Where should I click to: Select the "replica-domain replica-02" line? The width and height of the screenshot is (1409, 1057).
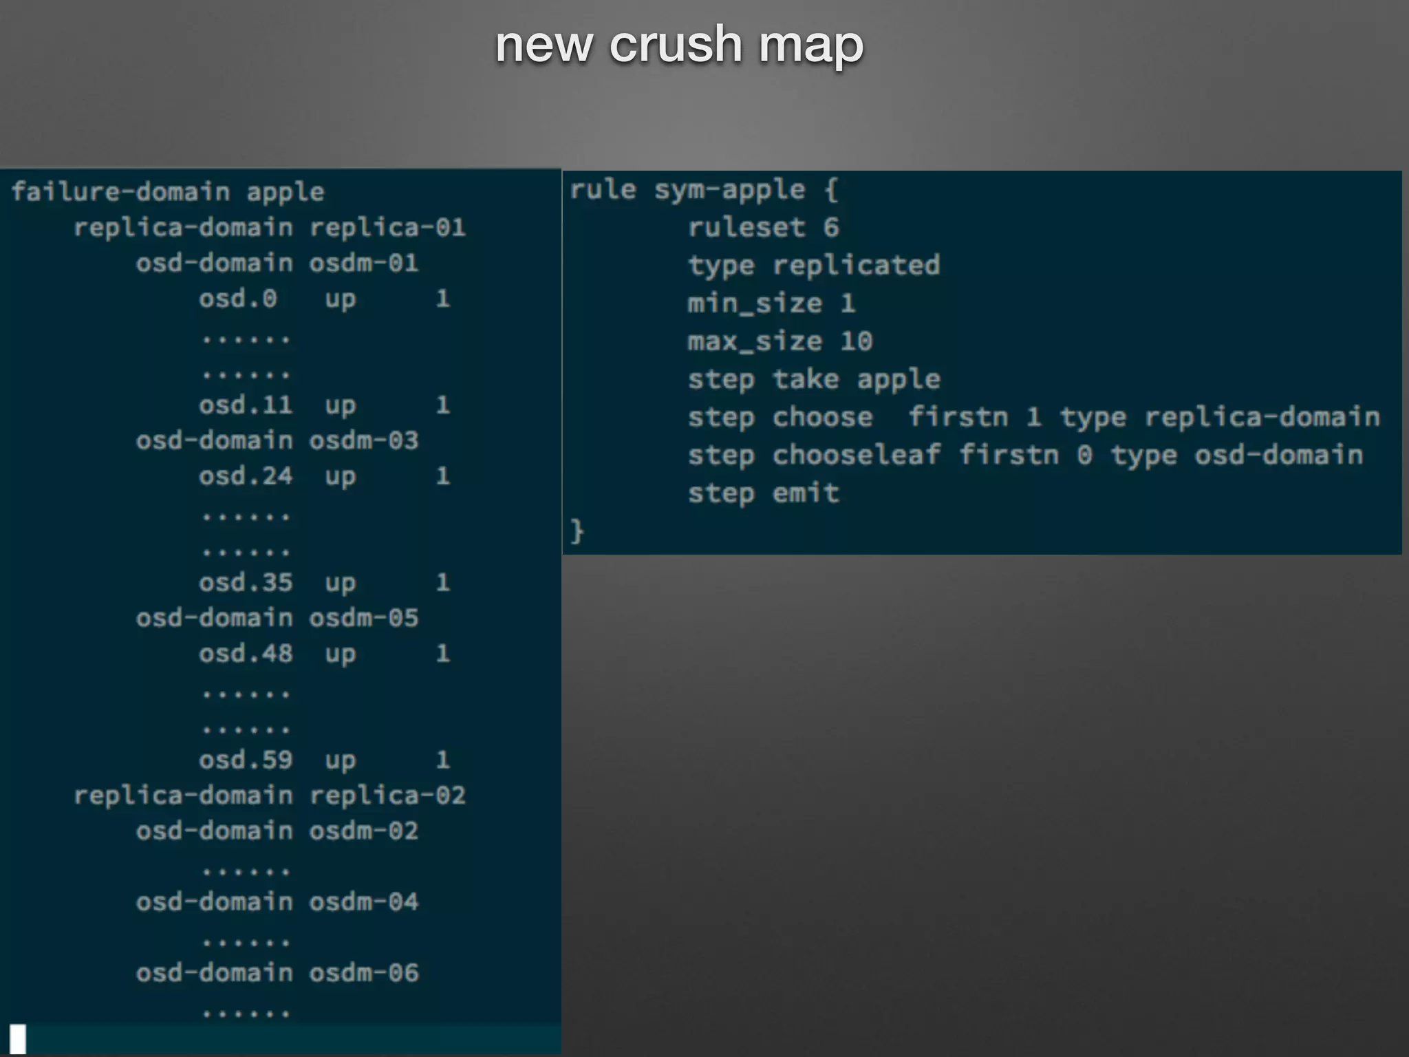click(270, 796)
